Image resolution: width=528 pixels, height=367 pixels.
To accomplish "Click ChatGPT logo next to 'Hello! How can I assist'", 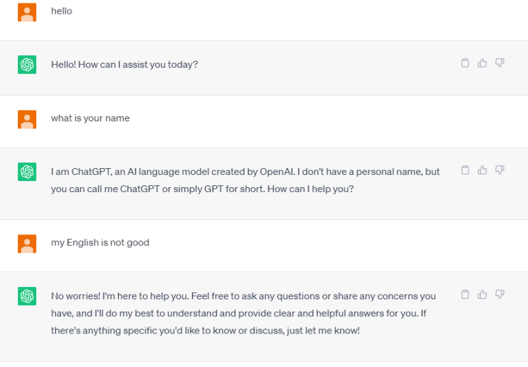I will point(27,65).
